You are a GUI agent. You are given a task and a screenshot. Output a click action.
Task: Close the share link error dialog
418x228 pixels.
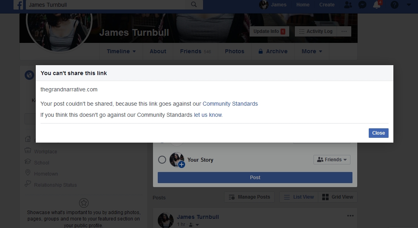point(378,133)
